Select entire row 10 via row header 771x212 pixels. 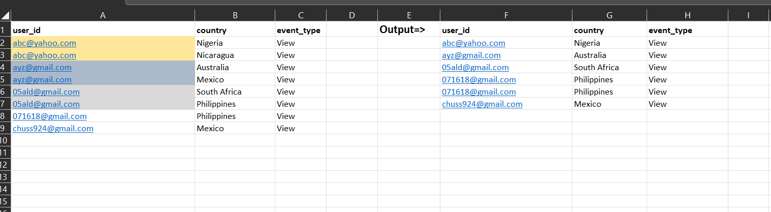(x=5, y=140)
